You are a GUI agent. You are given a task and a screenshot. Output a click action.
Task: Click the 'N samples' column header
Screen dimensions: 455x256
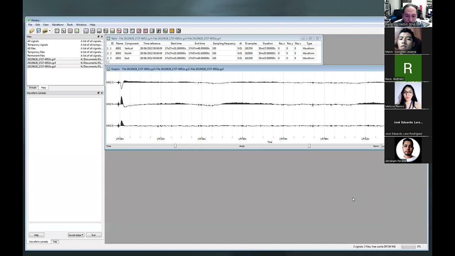pyautogui.click(x=251, y=43)
